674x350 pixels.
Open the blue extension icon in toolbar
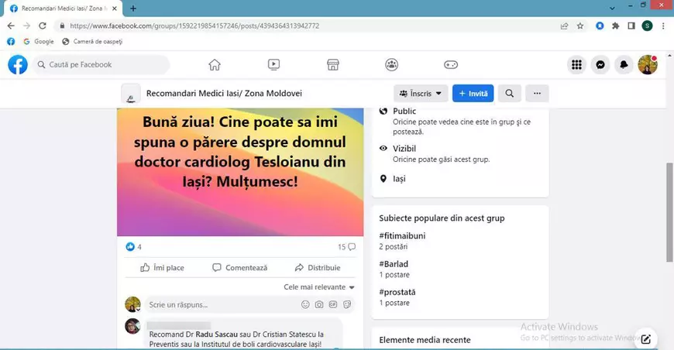click(x=600, y=26)
